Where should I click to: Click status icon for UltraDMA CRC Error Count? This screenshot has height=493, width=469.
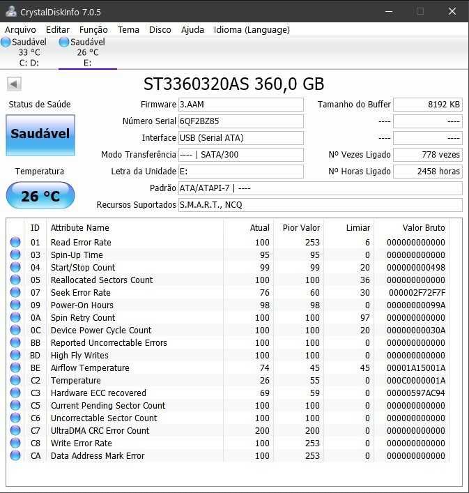tap(15, 430)
